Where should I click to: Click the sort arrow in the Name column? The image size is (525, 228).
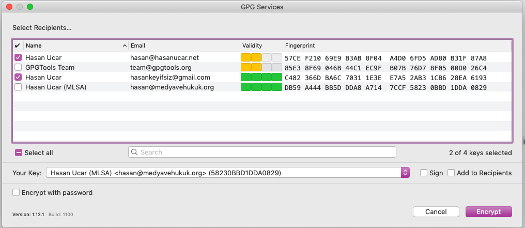tap(125, 46)
